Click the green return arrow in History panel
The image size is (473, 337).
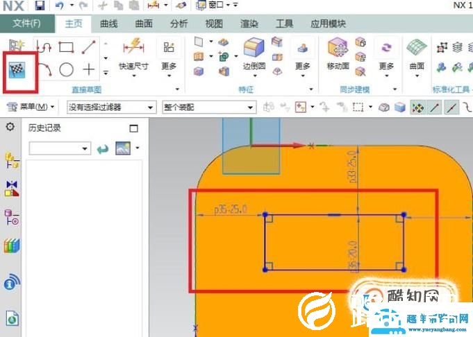(x=103, y=148)
